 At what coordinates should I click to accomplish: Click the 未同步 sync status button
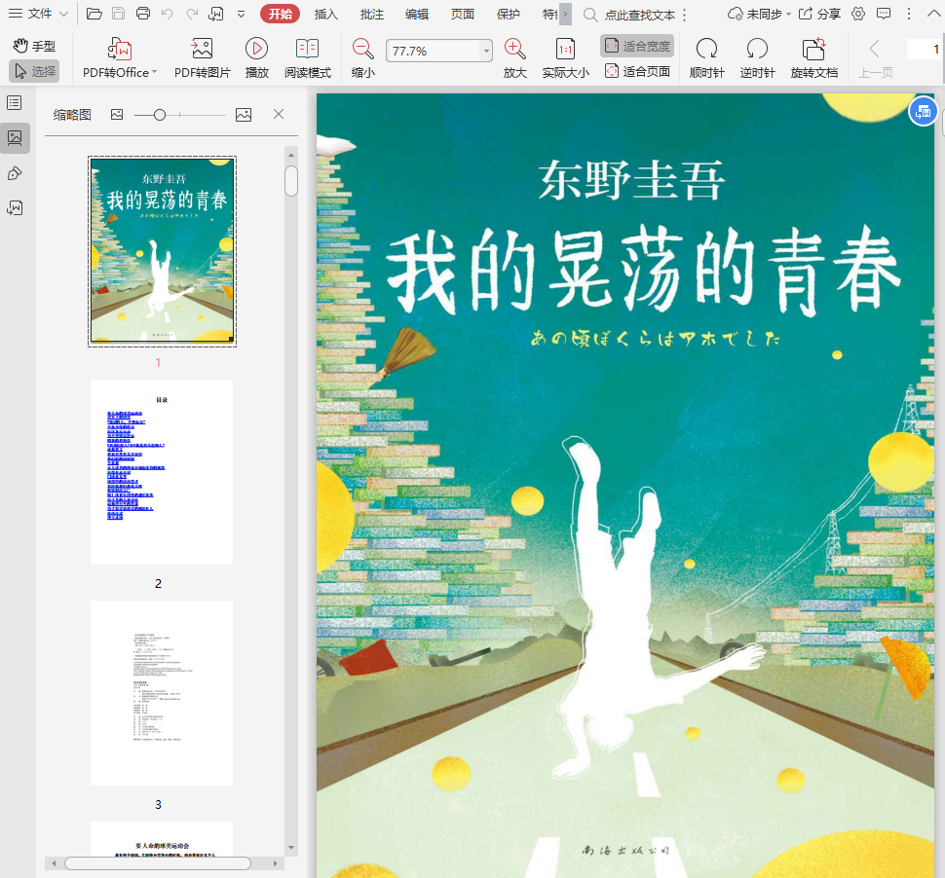point(756,14)
